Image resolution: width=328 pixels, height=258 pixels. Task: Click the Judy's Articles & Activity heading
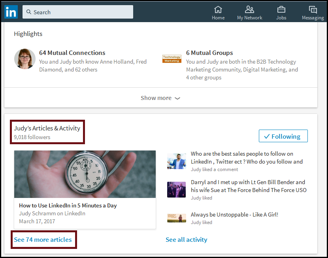(47, 128)
